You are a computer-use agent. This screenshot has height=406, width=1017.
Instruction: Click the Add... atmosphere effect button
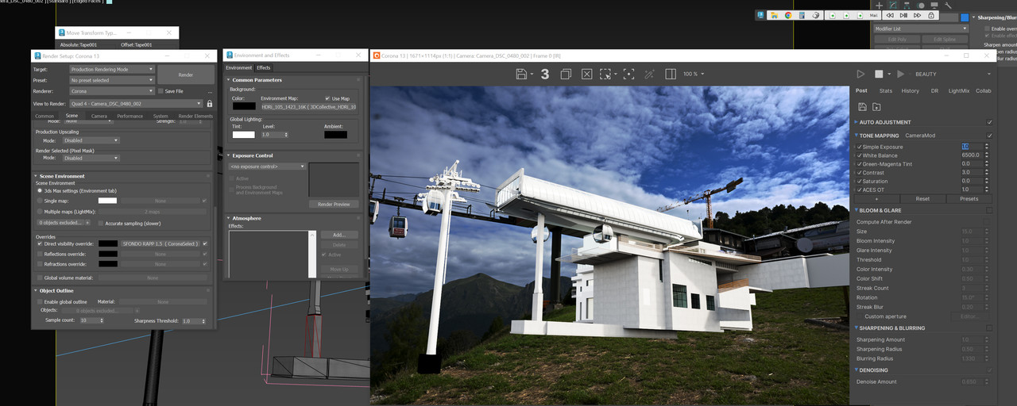coord(339,235)
